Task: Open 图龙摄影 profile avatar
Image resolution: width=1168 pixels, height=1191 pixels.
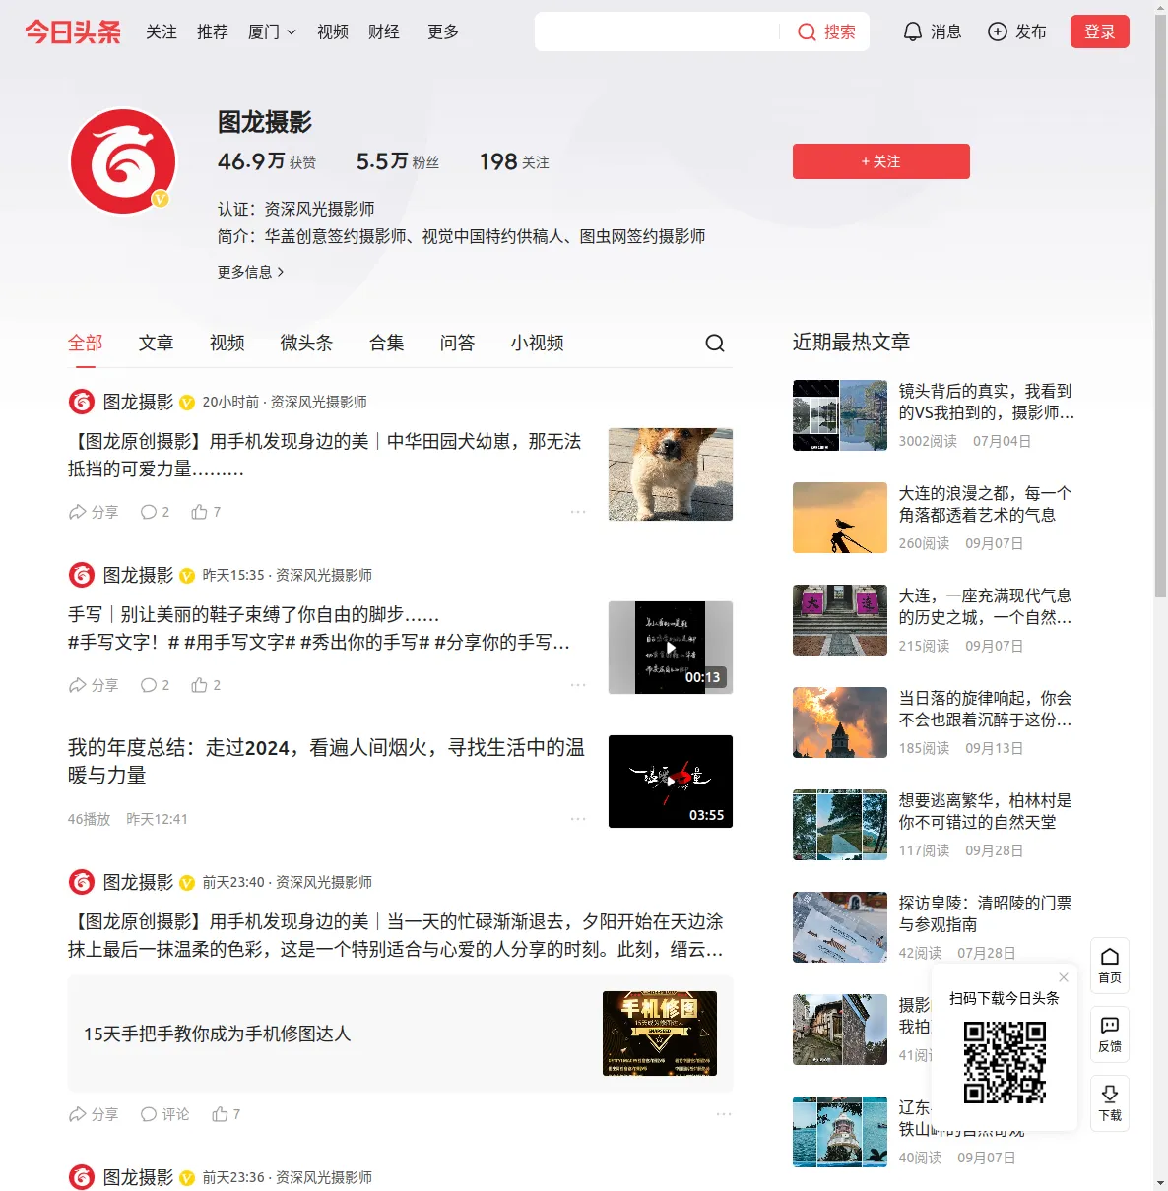Action: coord(123,161)
